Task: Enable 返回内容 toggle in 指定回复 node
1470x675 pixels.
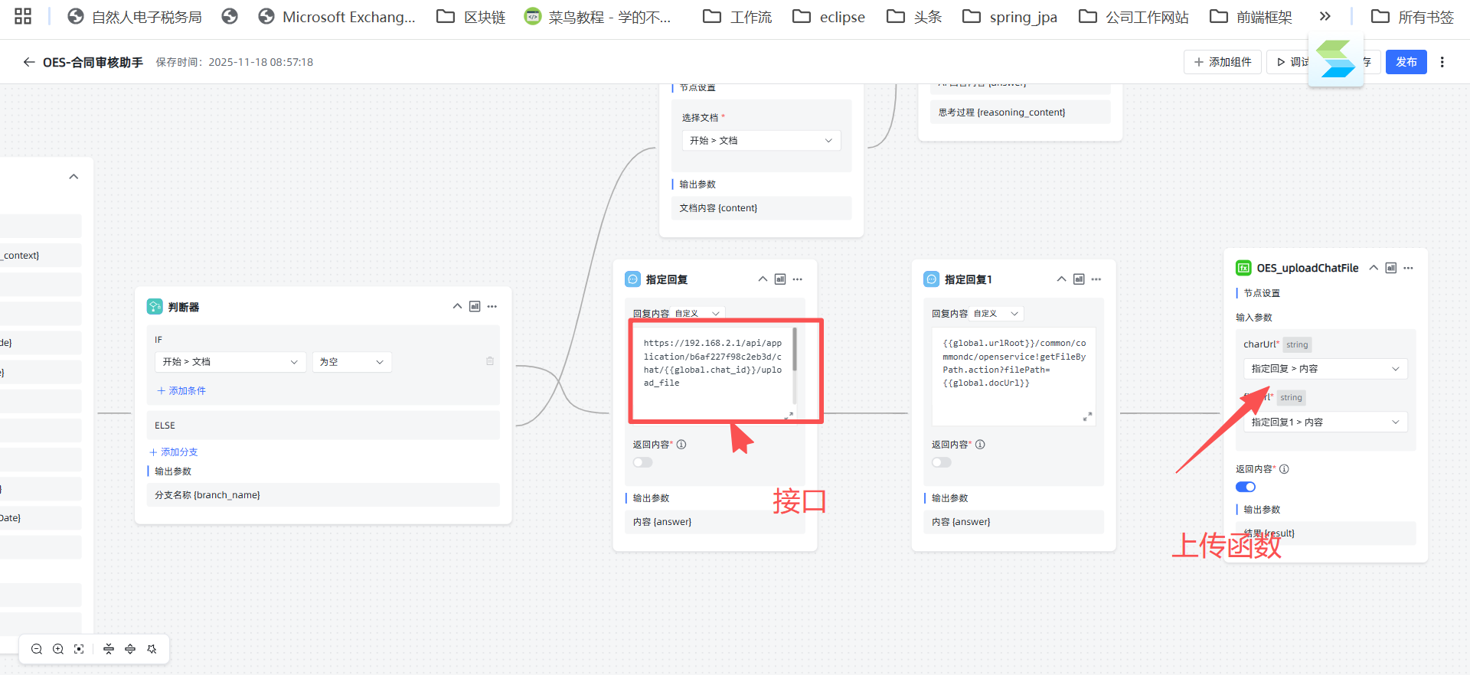Action: tap(642, 462)
